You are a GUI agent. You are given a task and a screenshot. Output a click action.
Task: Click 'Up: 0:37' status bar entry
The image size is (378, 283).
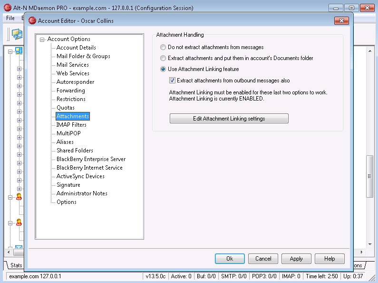(353, 276)
